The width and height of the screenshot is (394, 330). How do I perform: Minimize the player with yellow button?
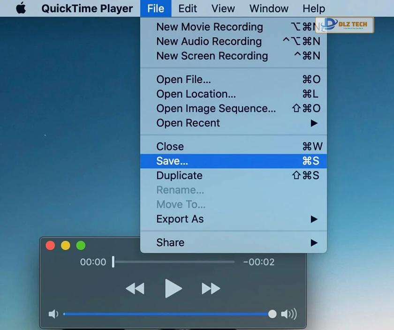[66, 245]
